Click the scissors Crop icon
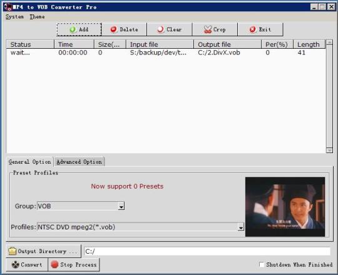 point(208,29)
